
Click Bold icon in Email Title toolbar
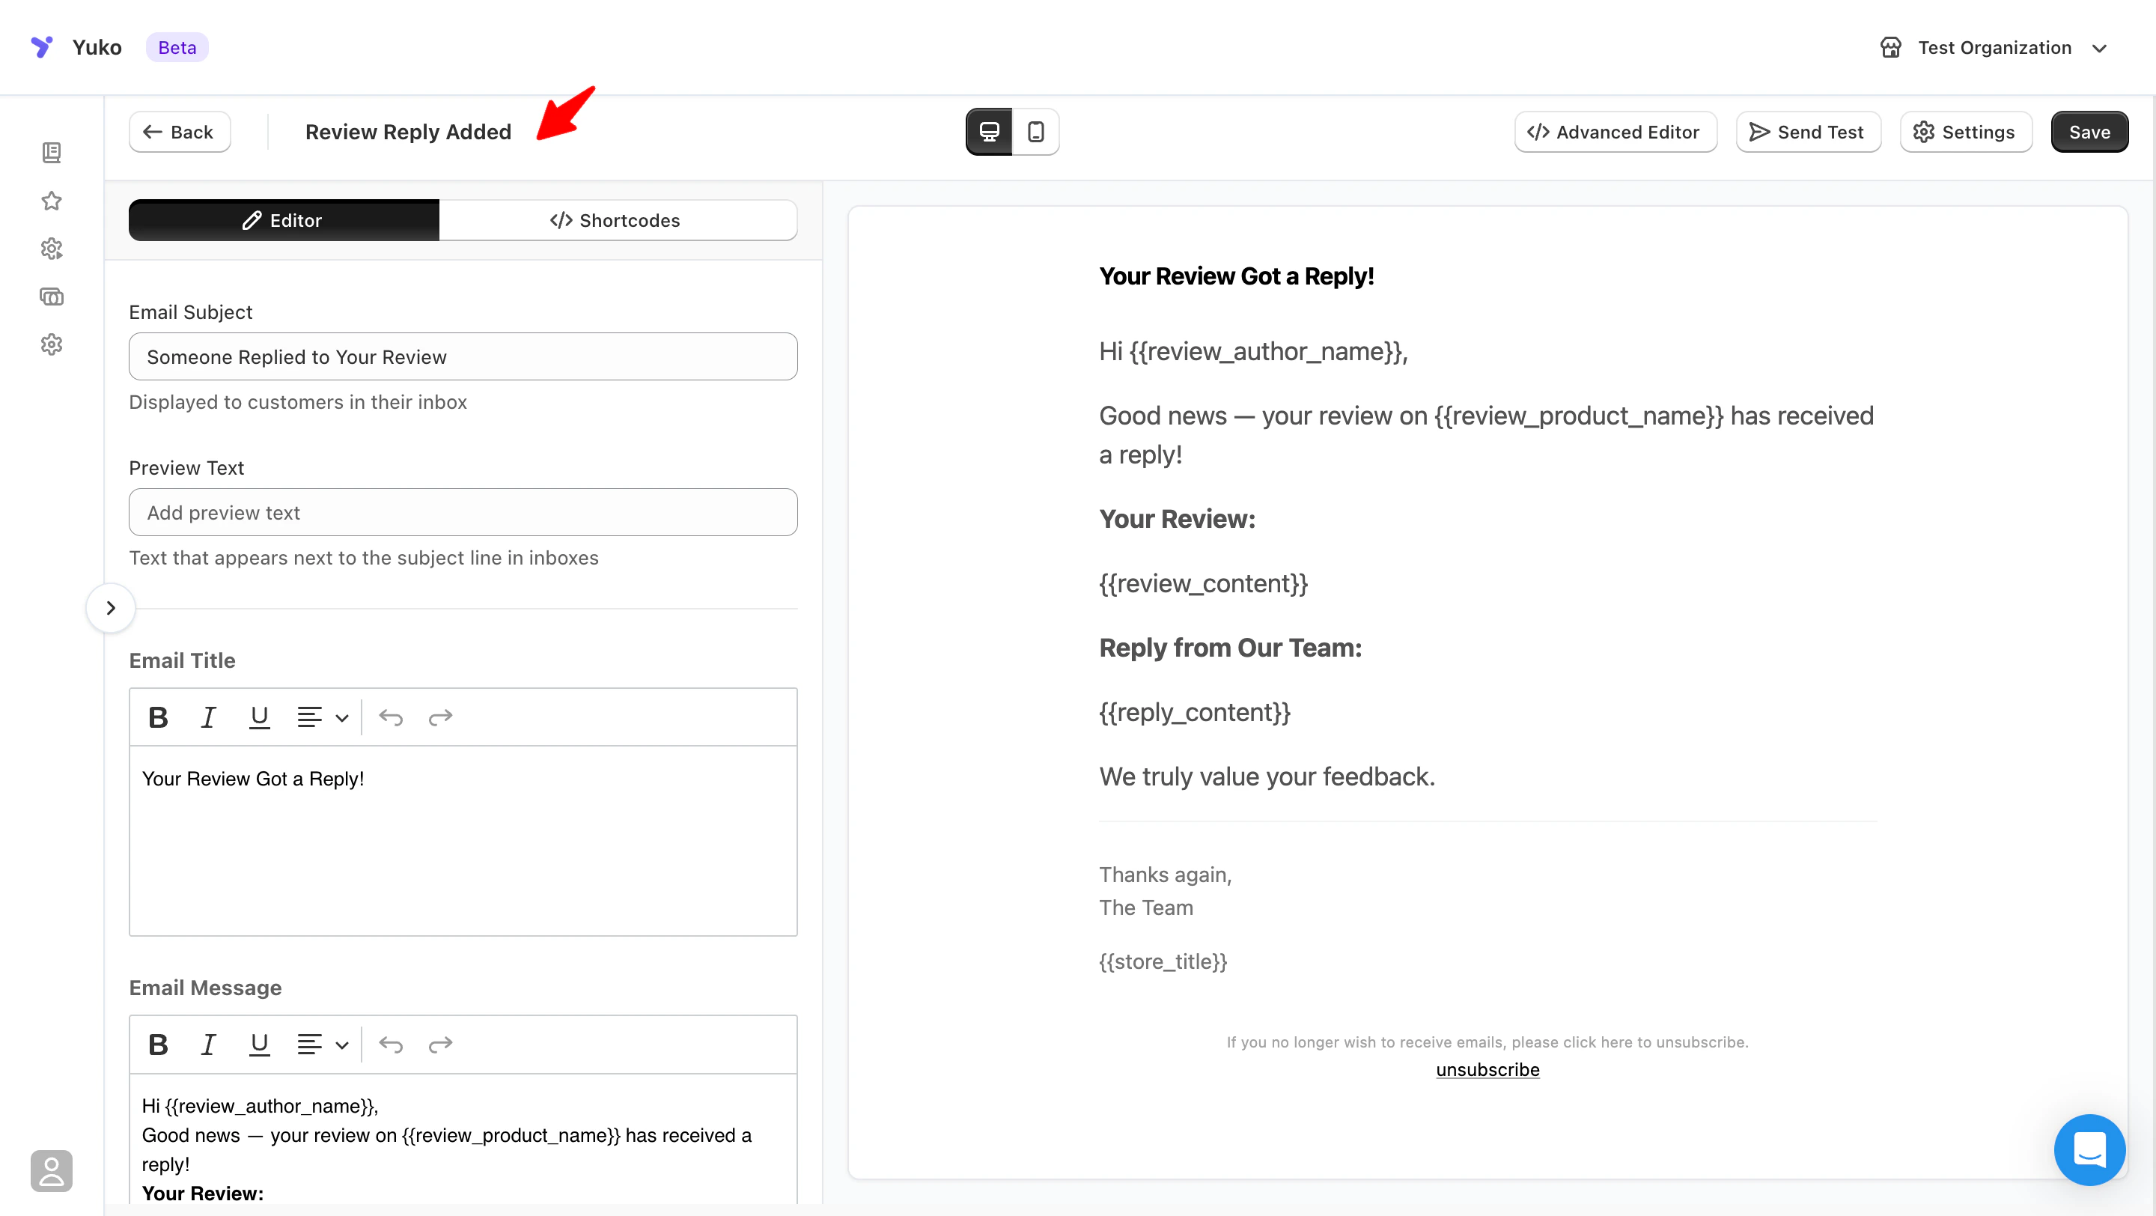point(157,717)
